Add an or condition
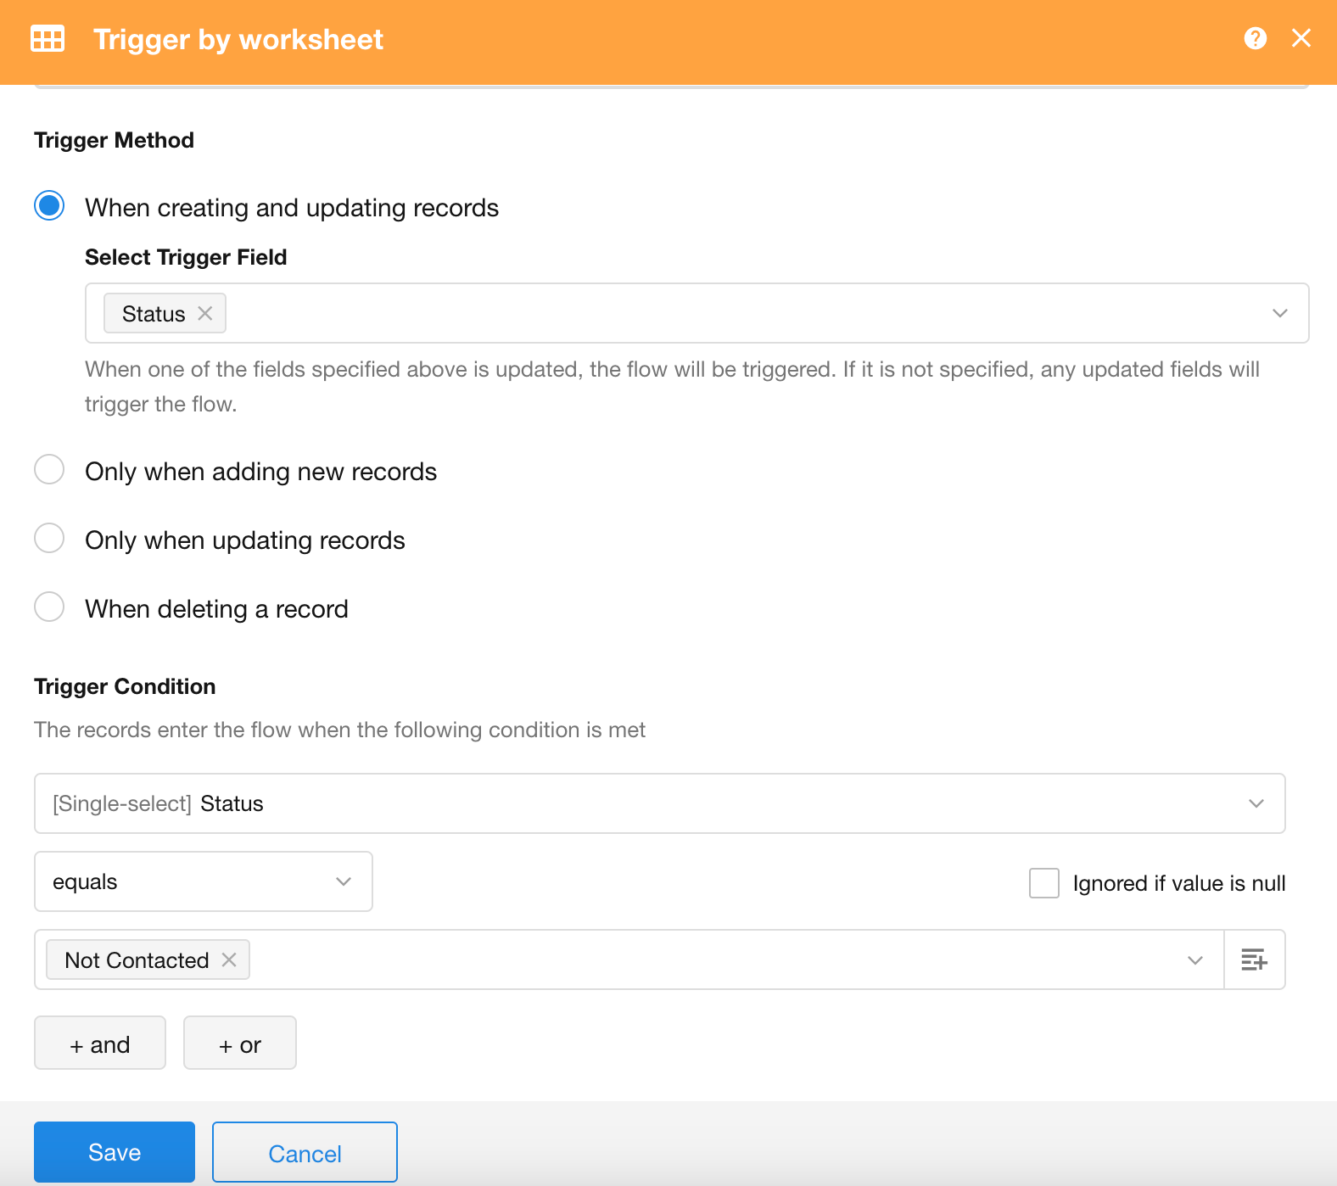This screenshot has width=1337, height=1186. (x=240, y=1043)
